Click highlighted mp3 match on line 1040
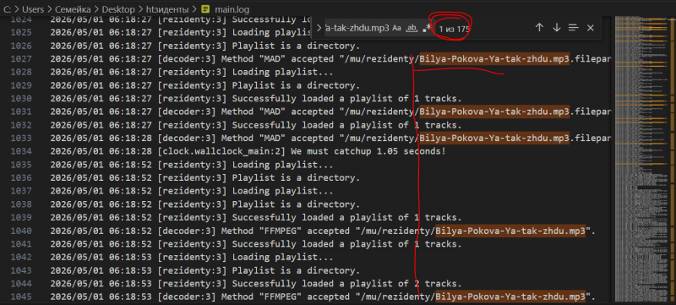The width and height of the screenshot is (676, 305). [x=510, y=231]
